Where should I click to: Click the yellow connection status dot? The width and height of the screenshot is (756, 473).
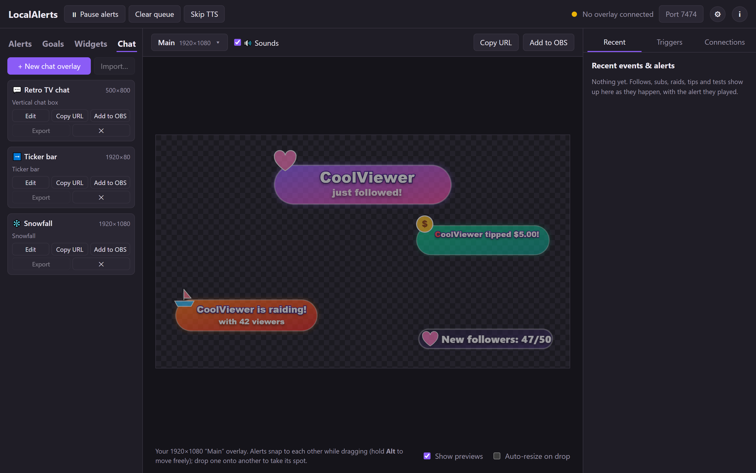pos(574,14)
